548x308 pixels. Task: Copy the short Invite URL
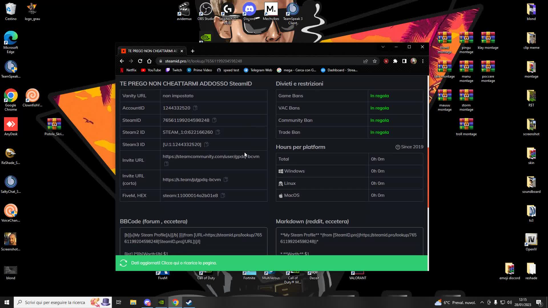coord(226,179)
